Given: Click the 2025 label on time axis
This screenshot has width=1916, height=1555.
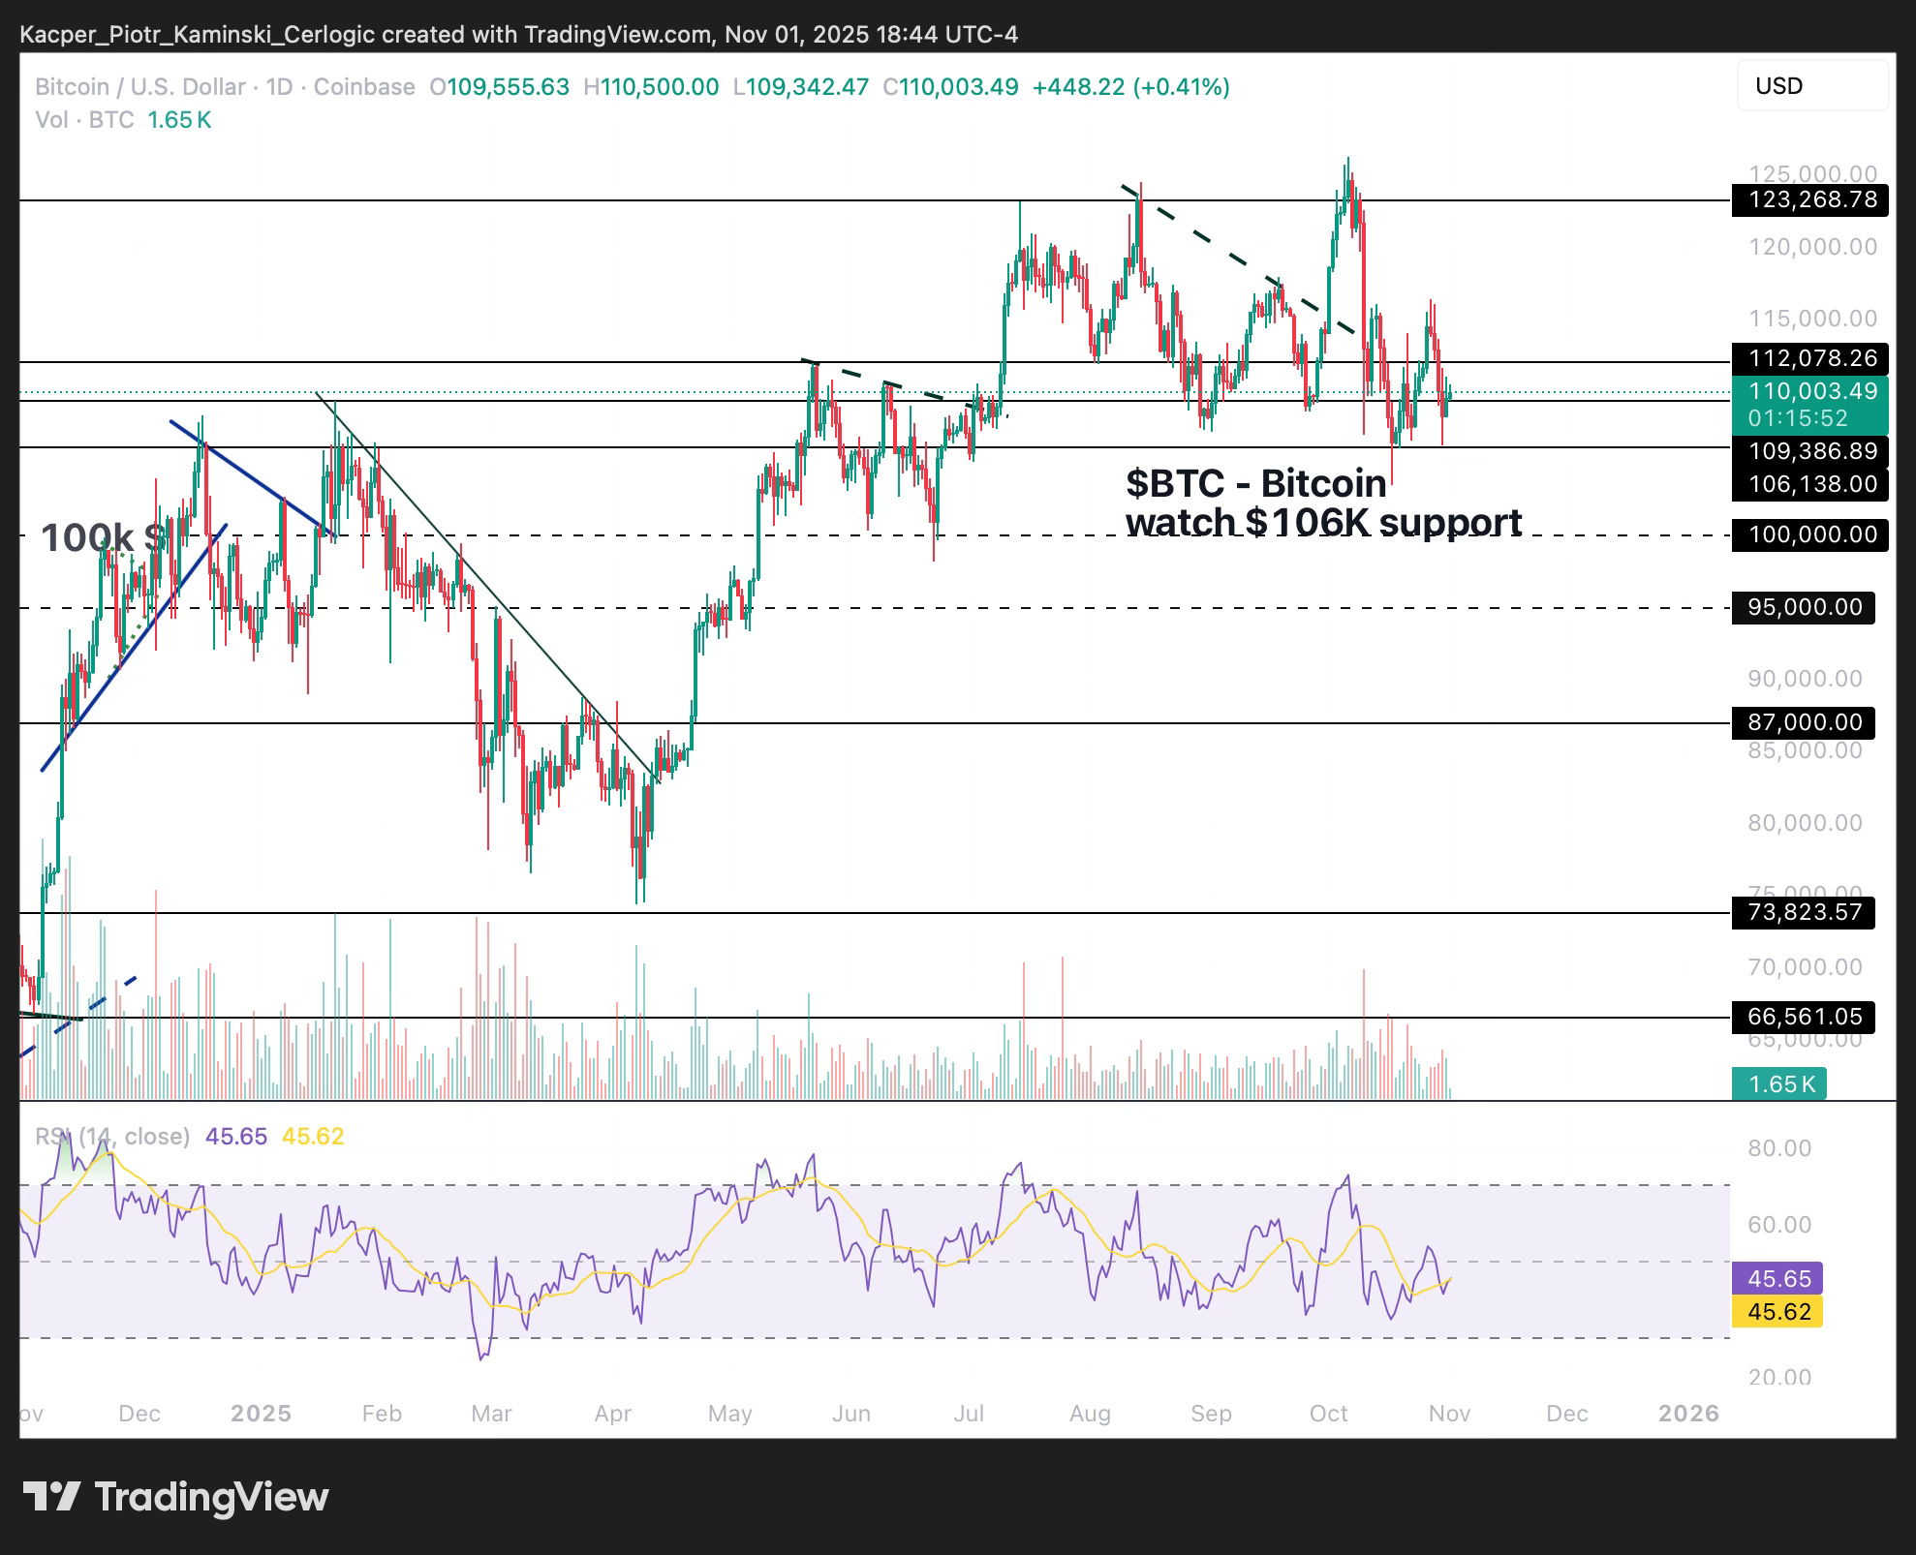Looking at the screenshot, I should pyautogui.click(x=261, y=1414).
